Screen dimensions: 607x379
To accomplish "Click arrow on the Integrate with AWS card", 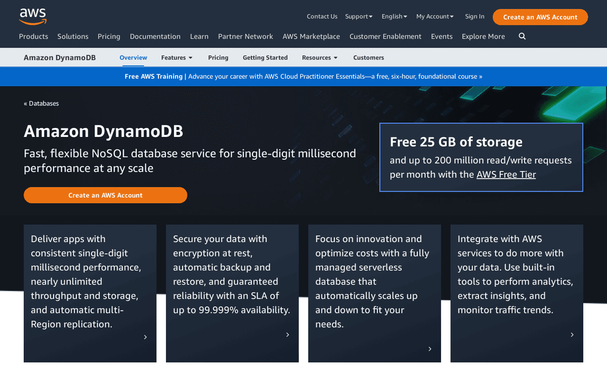I will (x=572, y=335).
